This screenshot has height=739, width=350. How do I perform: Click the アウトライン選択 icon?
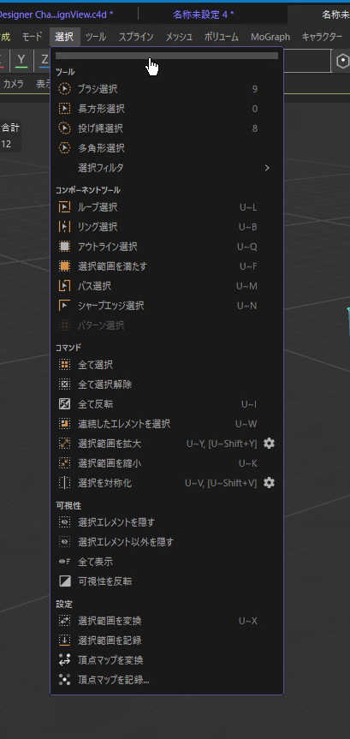64,247
